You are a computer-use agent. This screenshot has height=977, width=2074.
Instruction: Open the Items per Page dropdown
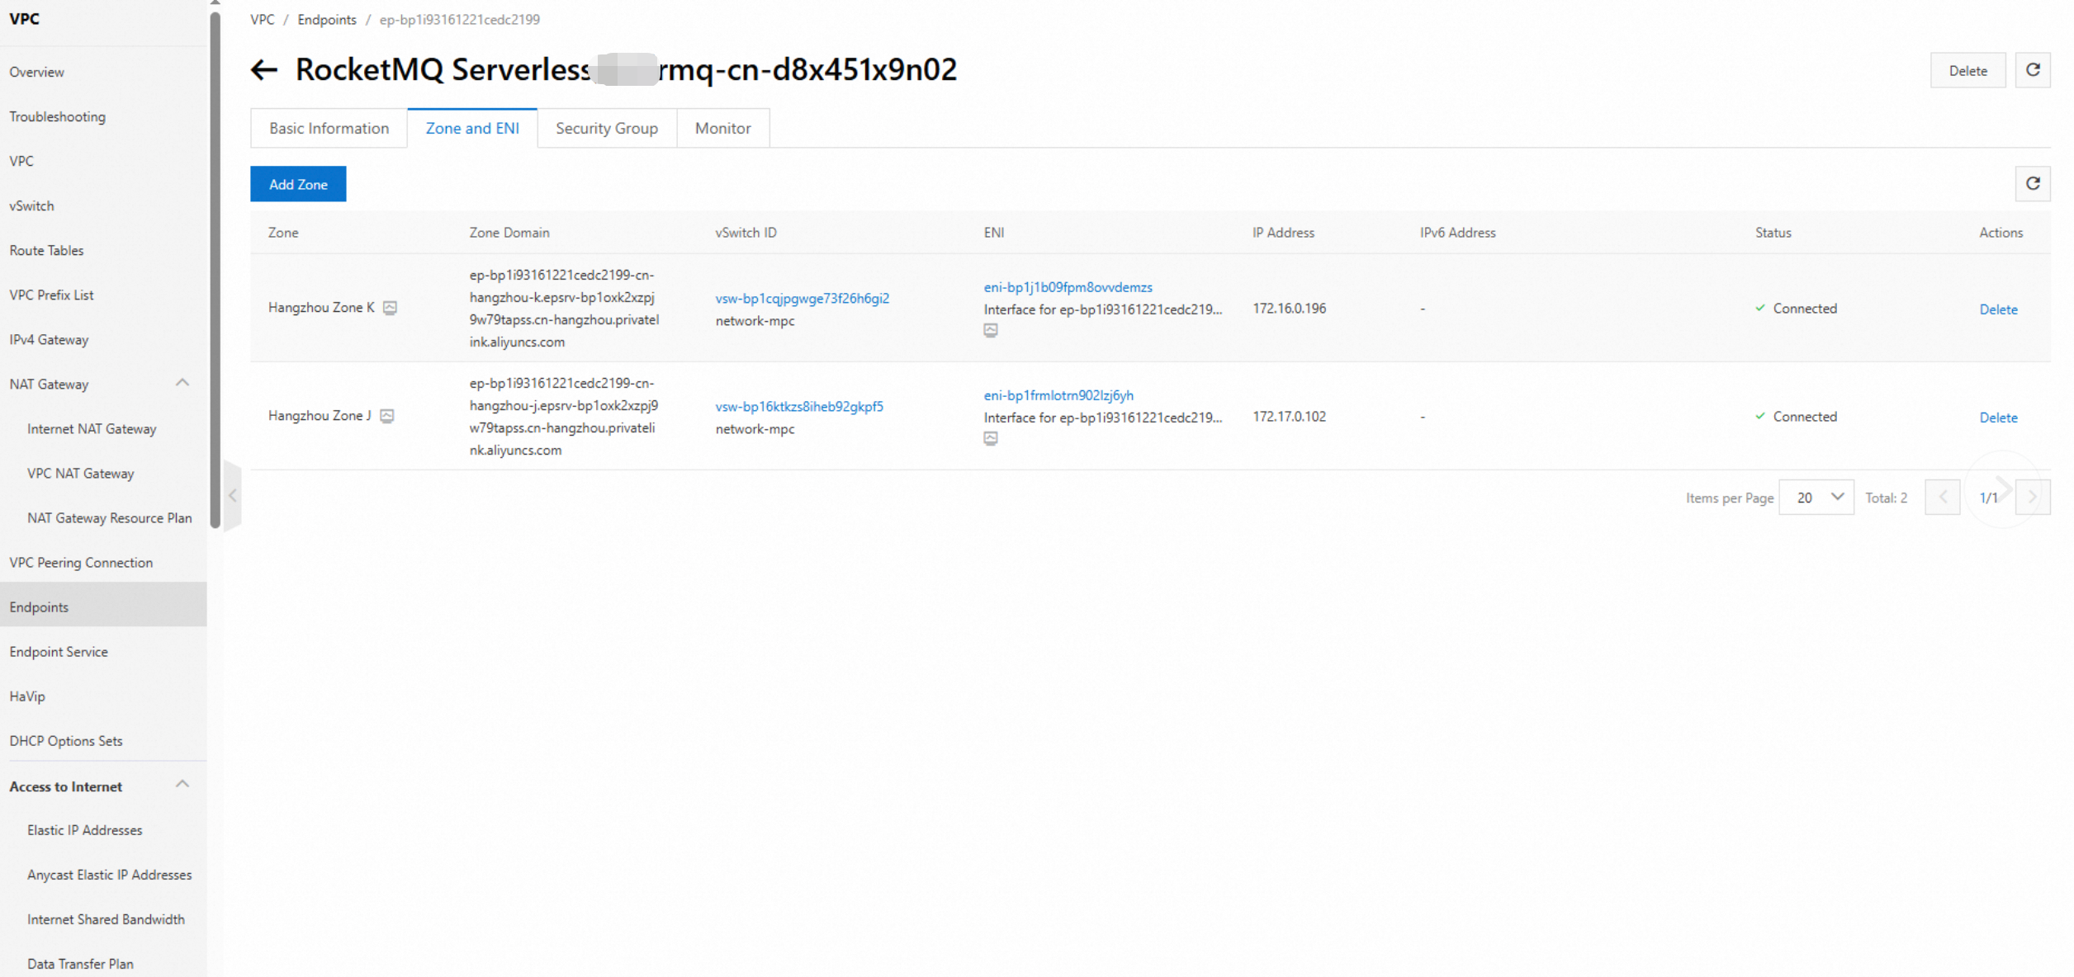[x=1816, y=498]
